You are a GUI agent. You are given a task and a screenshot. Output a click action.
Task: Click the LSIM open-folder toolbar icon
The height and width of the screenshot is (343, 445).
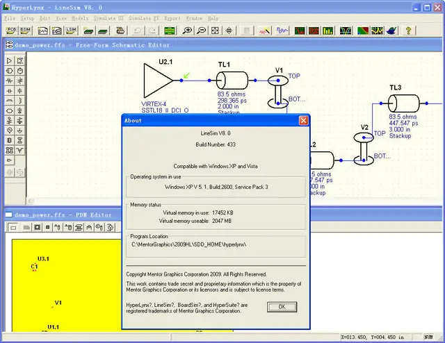[x=71, y=31]
